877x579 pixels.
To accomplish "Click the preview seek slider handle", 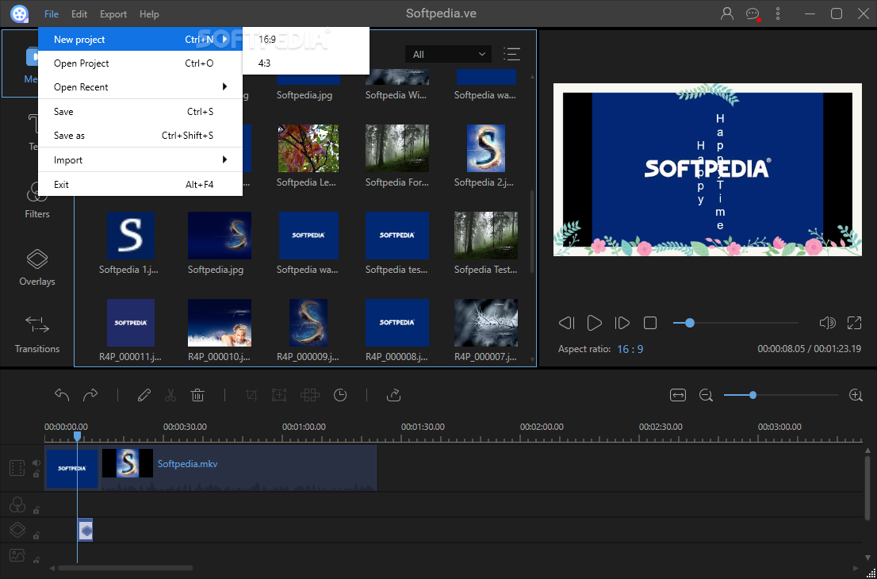I will click(690, 323).
